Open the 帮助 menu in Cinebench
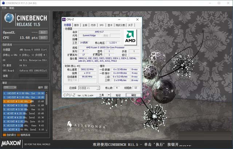The width and height of the screenshot is (233, 149). click(12, 8)
